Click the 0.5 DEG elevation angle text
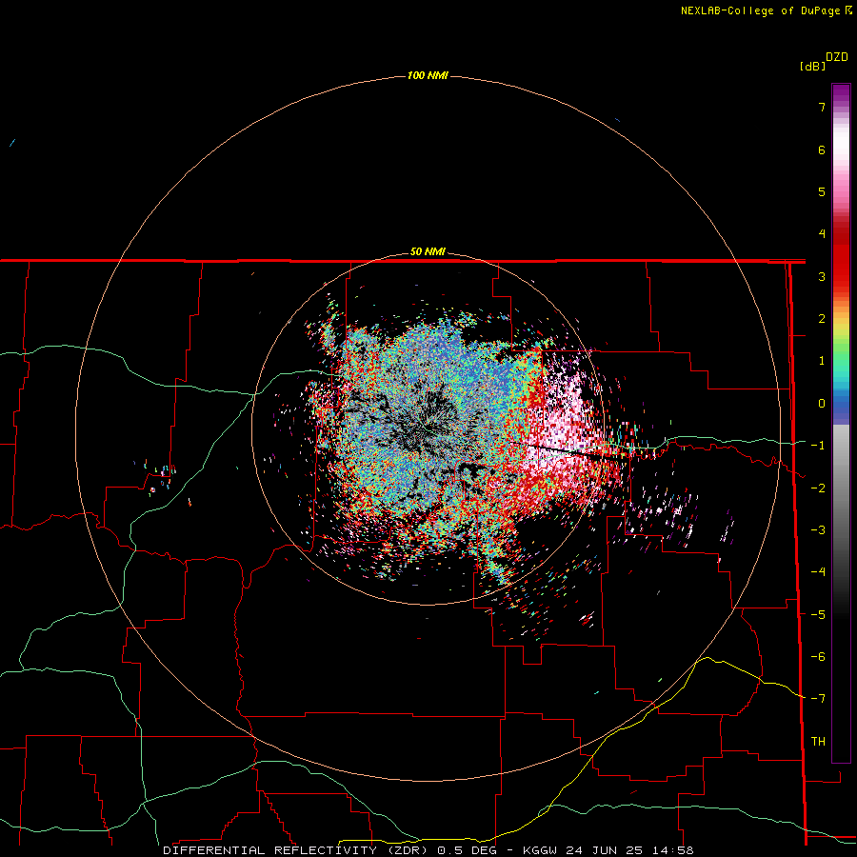 [x=467, y=850]
